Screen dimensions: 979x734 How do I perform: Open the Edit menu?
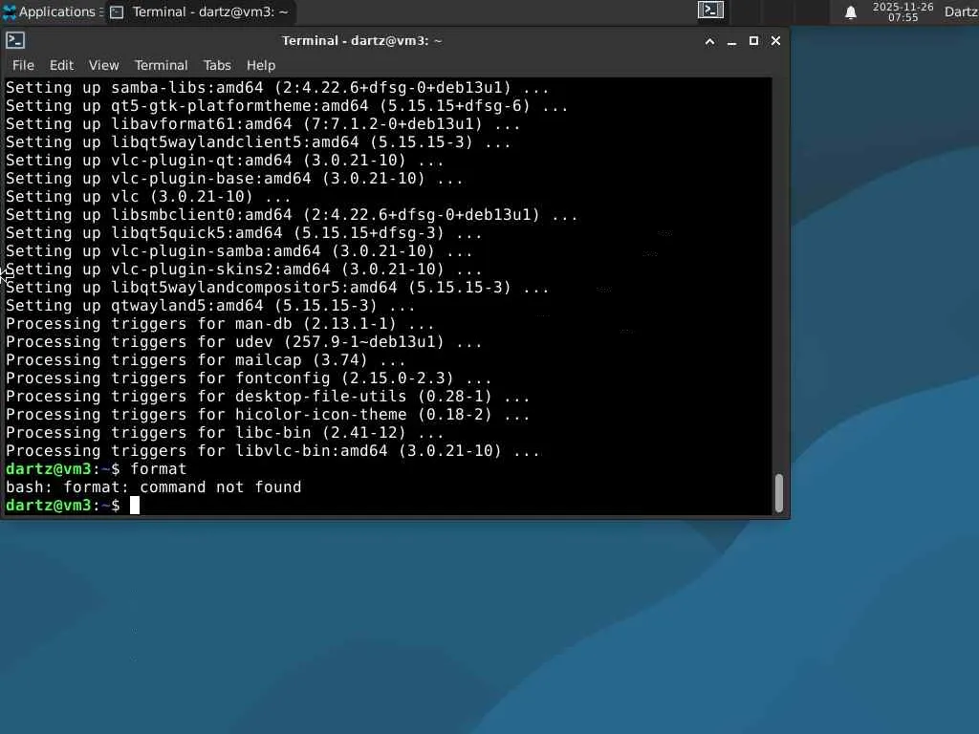coord(61,65)
